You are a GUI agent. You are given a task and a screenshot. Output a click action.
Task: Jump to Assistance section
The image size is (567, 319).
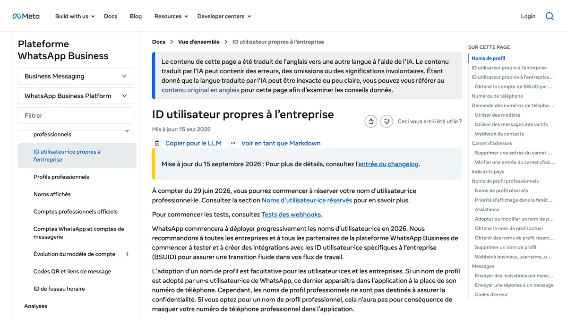coord(487,209)
